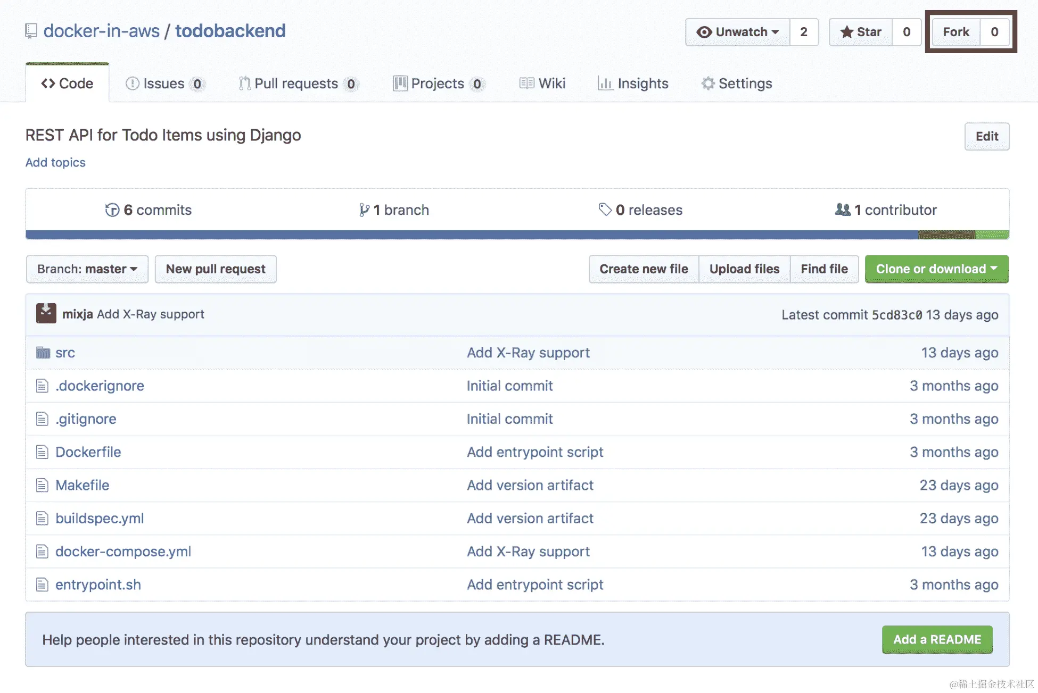Open the buildspec.yml file
1038x693 pixels.
(x=100, y=519)
